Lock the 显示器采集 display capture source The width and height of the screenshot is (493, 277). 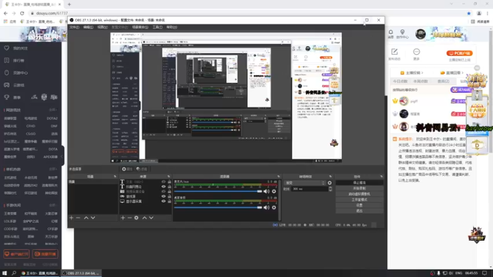[x=169, y=201]
